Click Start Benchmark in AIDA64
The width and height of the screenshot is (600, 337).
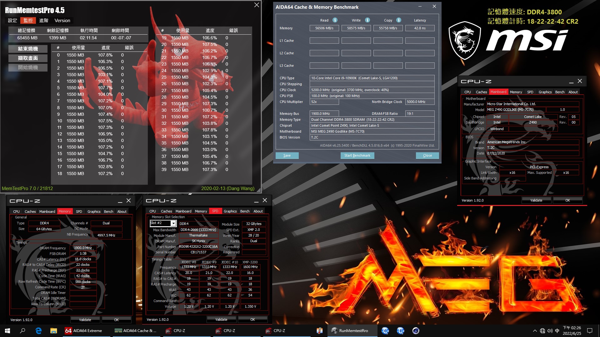click(357, 155)
